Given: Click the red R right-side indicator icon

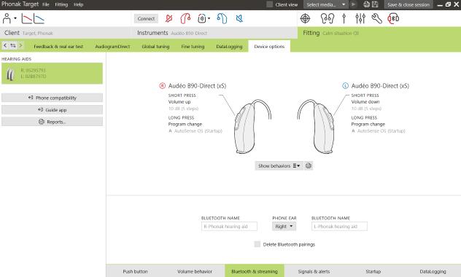Looking at the screenshot, I should click(162, 86).
